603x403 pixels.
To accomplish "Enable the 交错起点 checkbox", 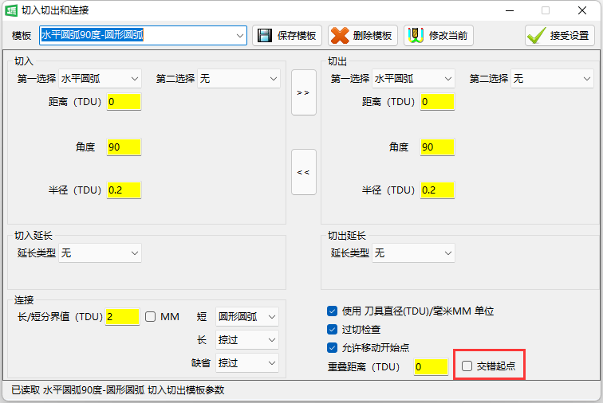I will click(x=467, y=366).
